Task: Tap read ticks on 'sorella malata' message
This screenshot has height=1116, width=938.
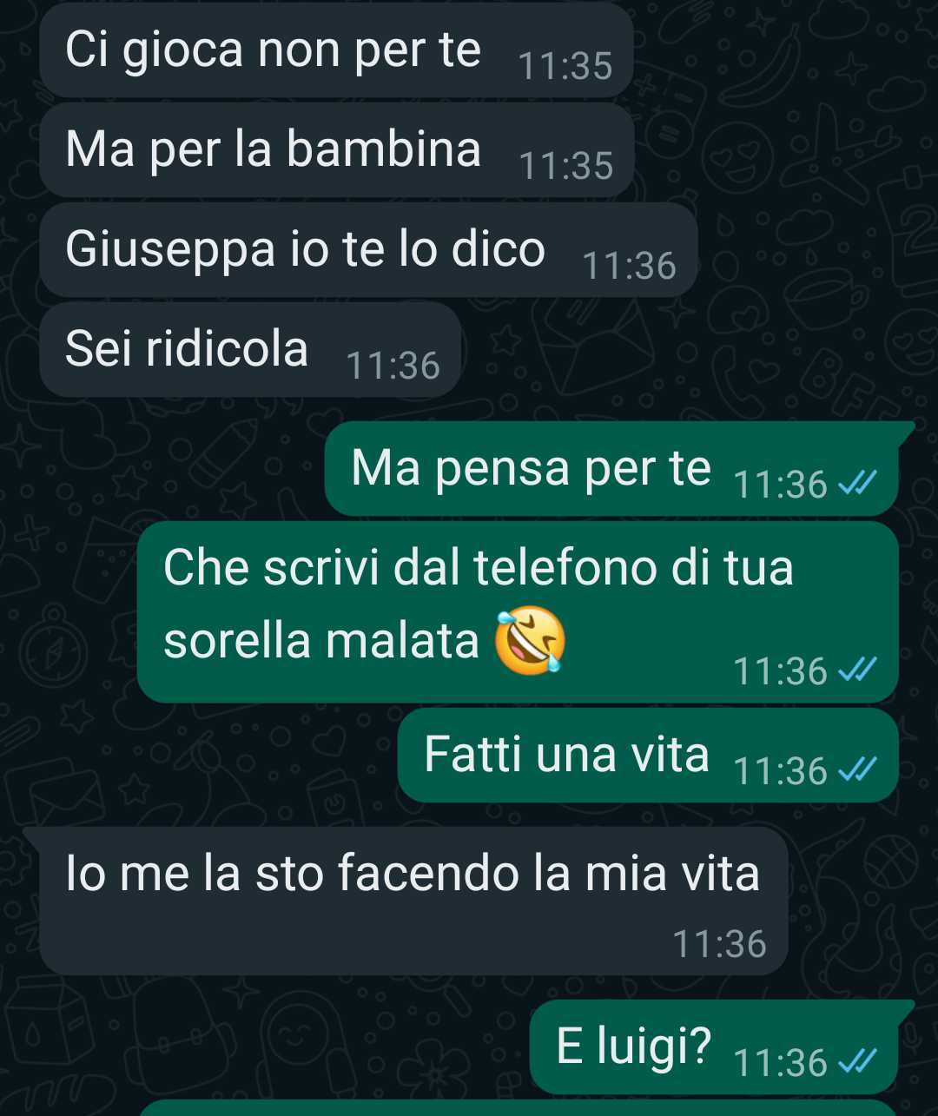Action: click(857, 669)
